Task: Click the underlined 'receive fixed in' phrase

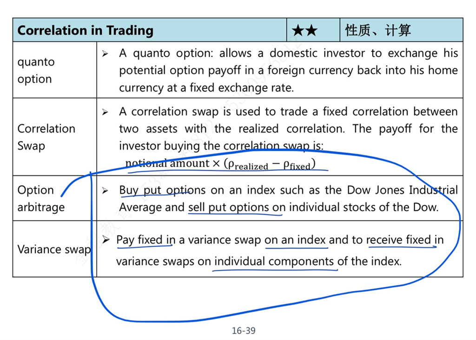Action: pyautogui.click(x=405, y=240)
